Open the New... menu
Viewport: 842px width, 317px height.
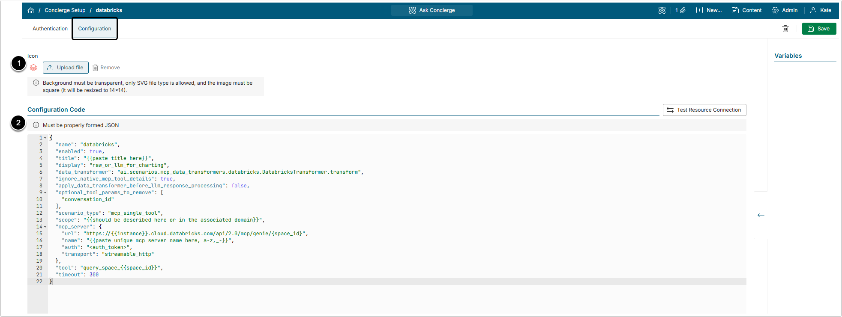709,10
